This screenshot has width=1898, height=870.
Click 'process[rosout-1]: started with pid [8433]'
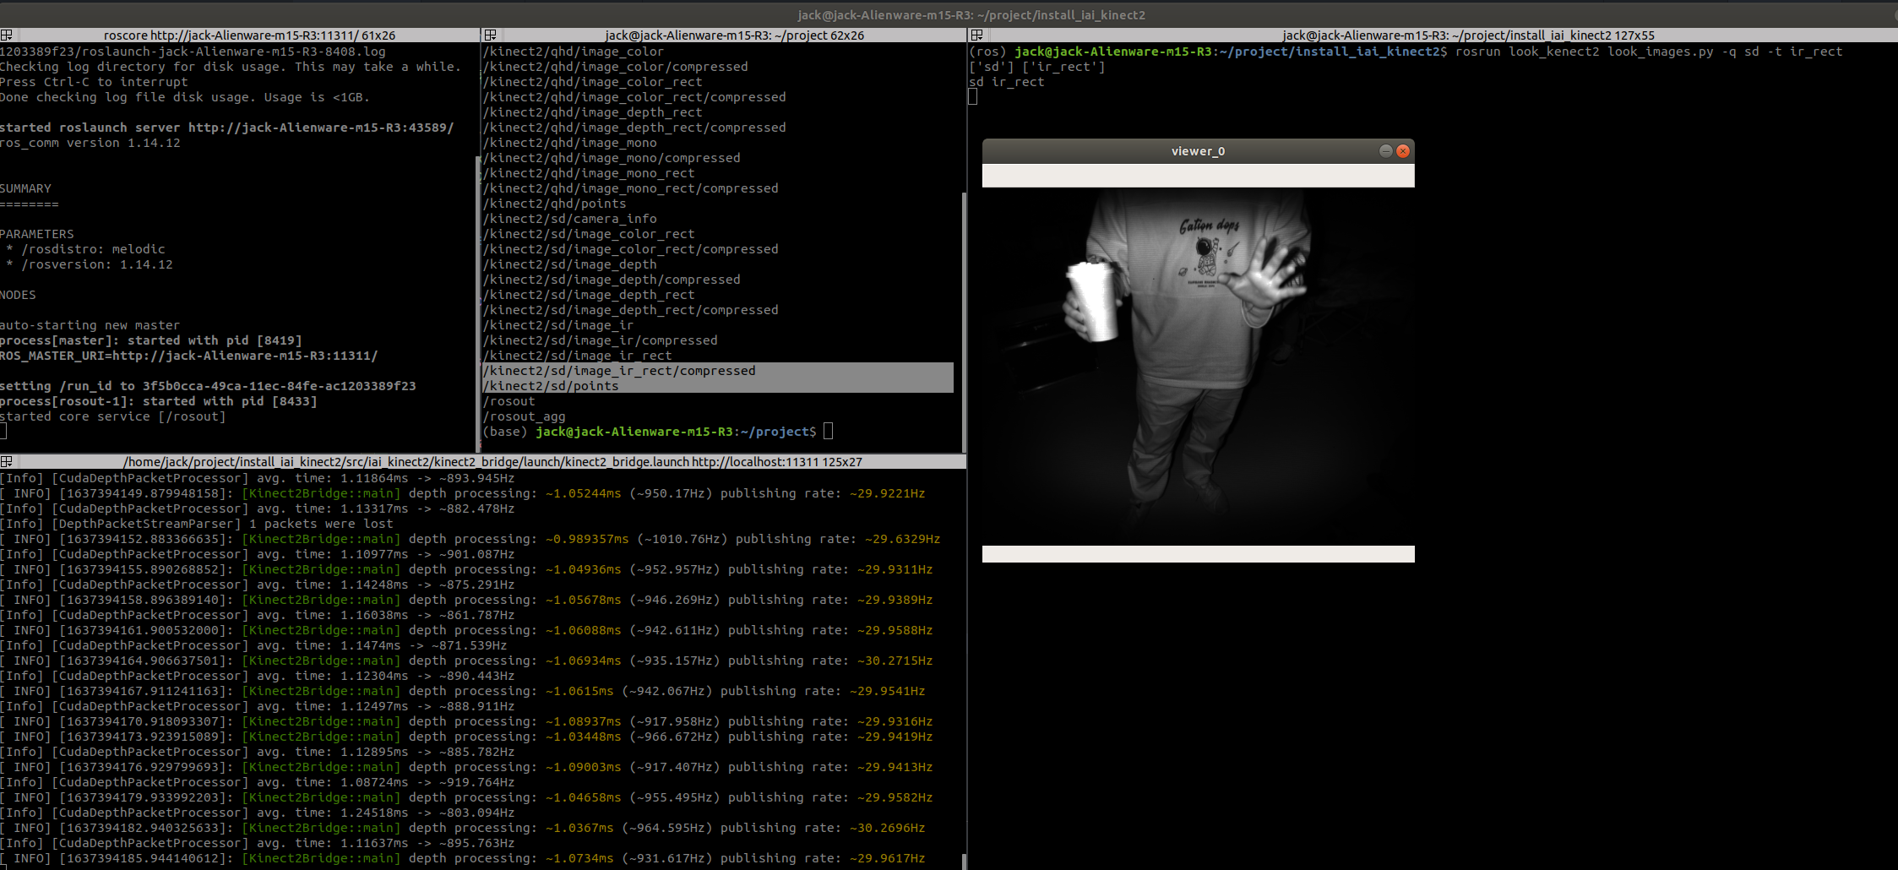159,401
